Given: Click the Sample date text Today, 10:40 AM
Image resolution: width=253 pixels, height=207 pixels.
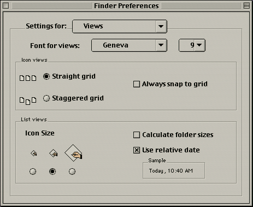Looking at the screenshot, I should 171,171.
